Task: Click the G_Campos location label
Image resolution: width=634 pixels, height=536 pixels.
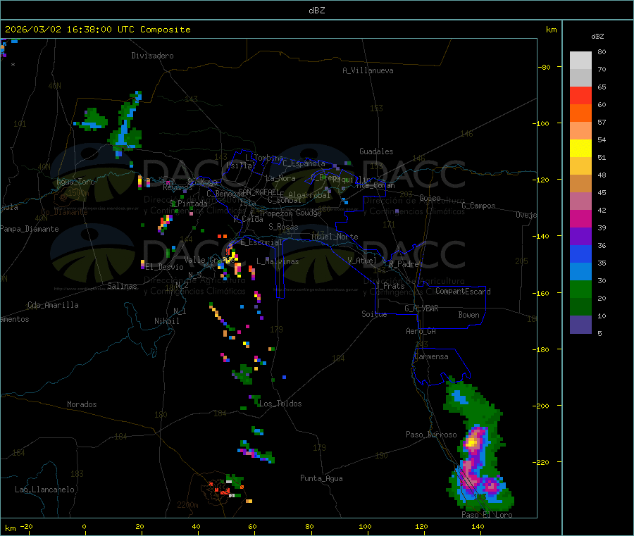Action: (478, 206)
